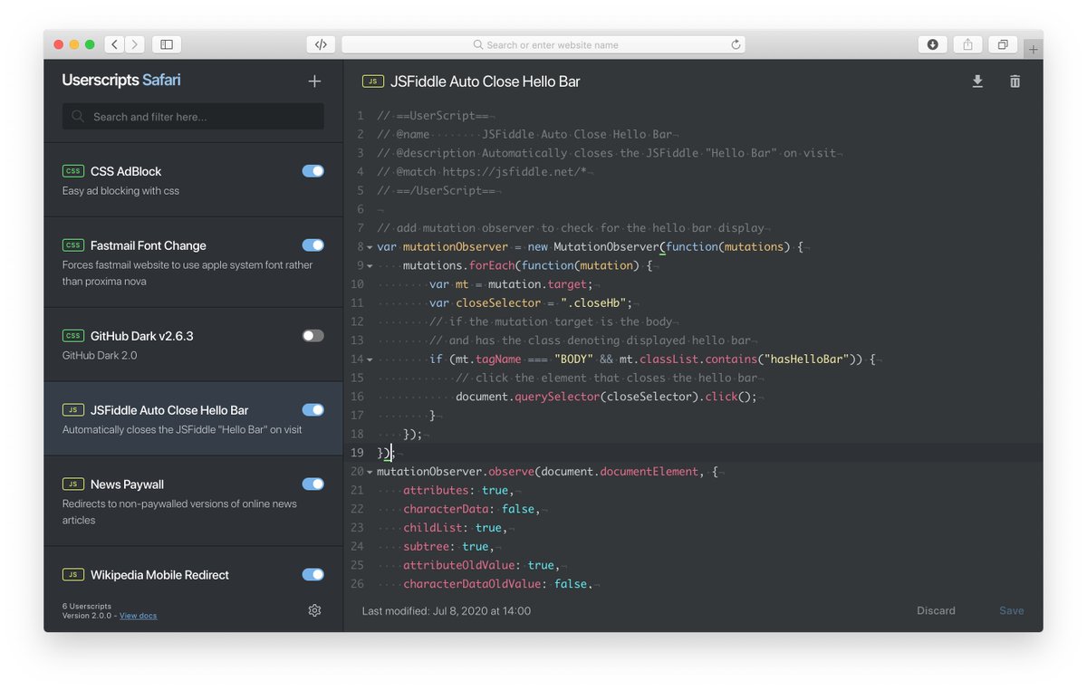Click 'Easy ad blocking with css' description
The height and width of the screenshot is (690, 1087).
(120, 191)
